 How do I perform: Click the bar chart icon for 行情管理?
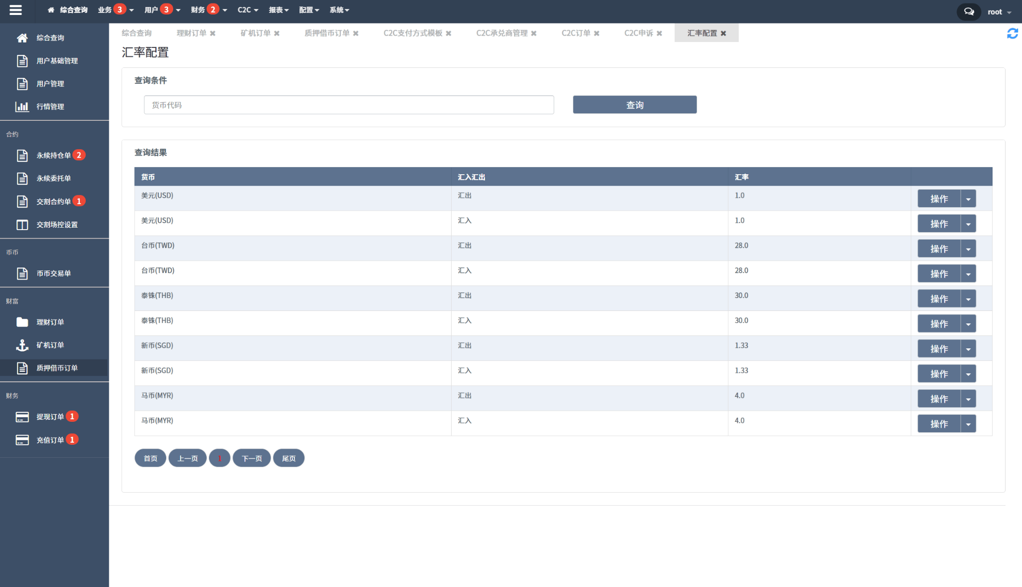pos(22,106)
